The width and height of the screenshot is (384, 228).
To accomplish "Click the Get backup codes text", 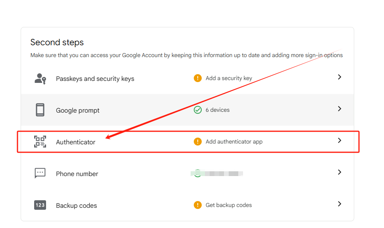I will tap(229, 205).
